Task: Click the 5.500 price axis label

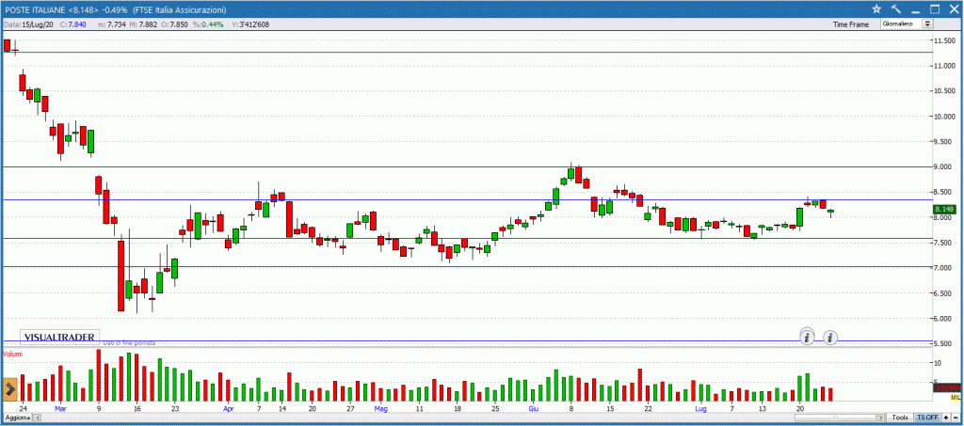Action: tap(944, 344)
